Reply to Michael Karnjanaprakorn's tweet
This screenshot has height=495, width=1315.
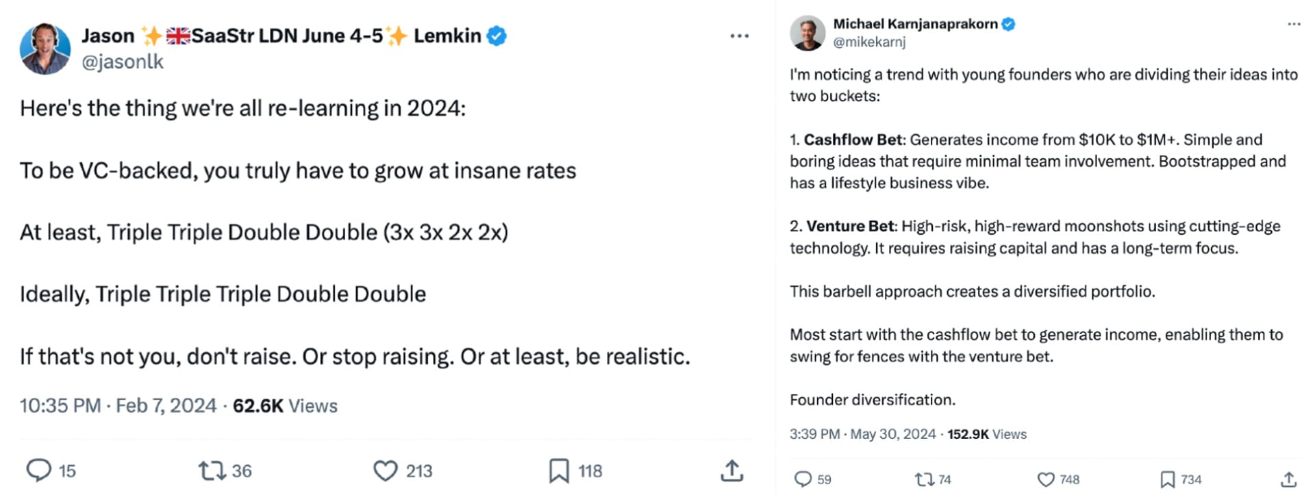(x=802, y=479)
